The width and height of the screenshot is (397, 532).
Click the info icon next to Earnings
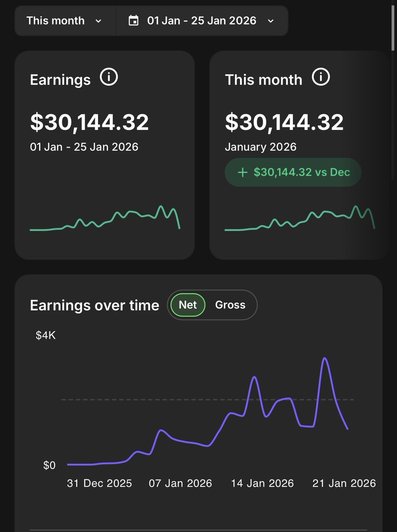[109, 78]
